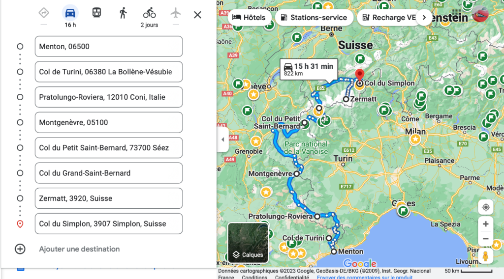The image size is (504, 279).
Task: Click the my location target button
Action: point(485,207)
